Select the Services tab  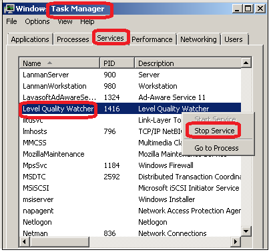coord(110,38)
